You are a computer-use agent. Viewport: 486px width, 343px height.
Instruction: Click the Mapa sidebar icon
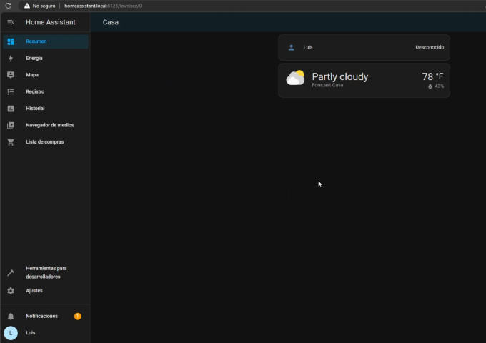pyautogui.click(x=11, y=75)
